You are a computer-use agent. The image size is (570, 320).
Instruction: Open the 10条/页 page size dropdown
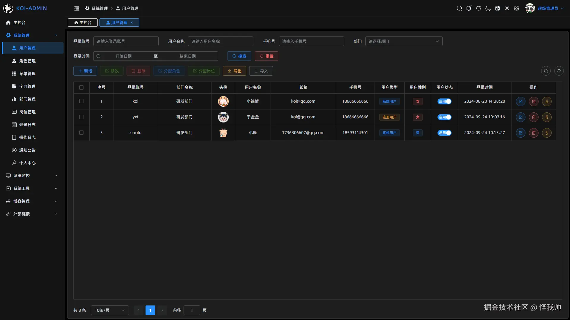point(110,310)
